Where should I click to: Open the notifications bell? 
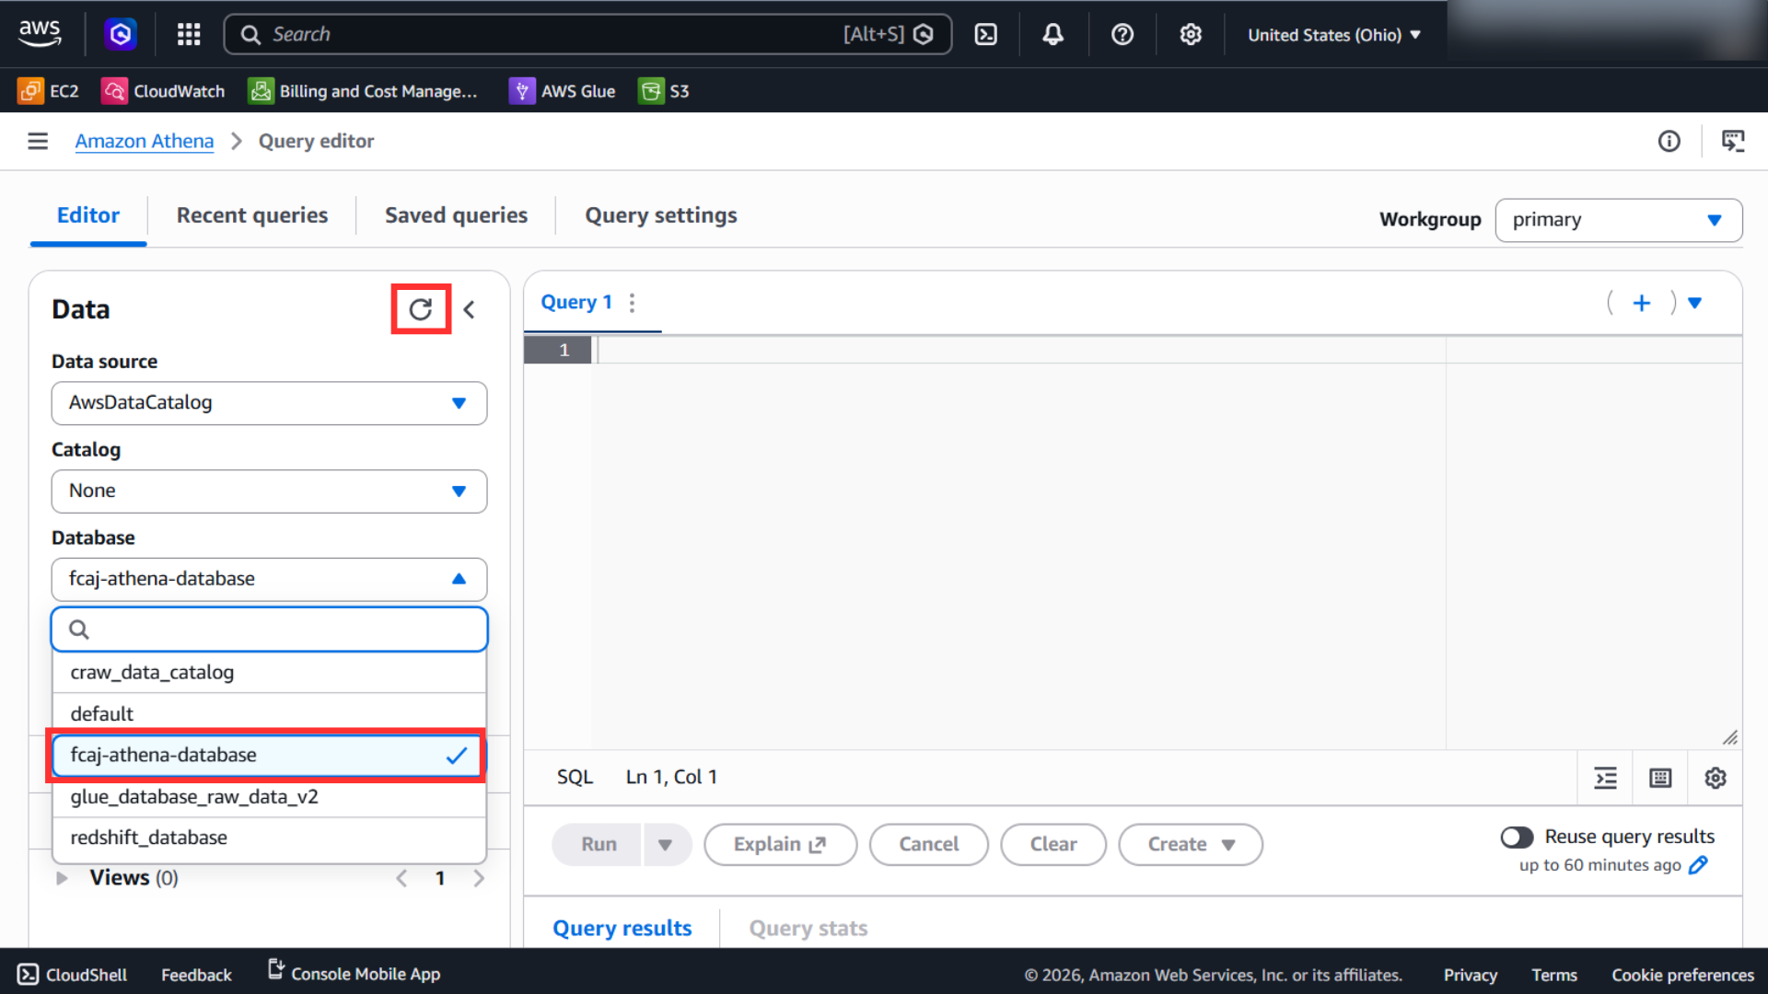click(1053, 34)
